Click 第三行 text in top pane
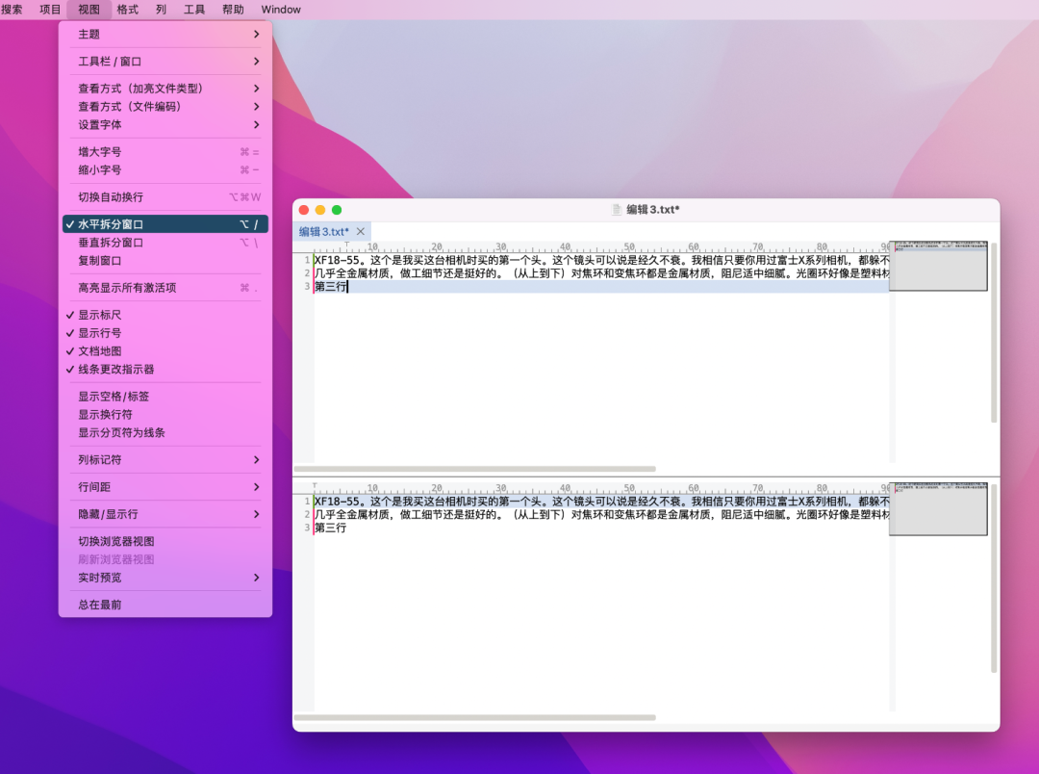This screenshot has height=774, width=1039. point(331,287)
